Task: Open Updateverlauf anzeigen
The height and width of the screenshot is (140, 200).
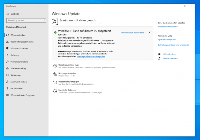Action: (x=69, y=82)
